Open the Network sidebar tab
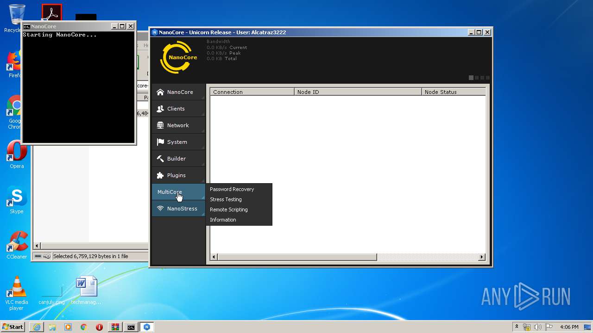The height and width of the screenshot is (333, 593). point(178,125)
